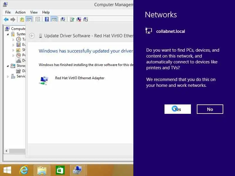Click No in the Networks panel
235x176 pixels.
pyautogui.click(x=210, y=109)
